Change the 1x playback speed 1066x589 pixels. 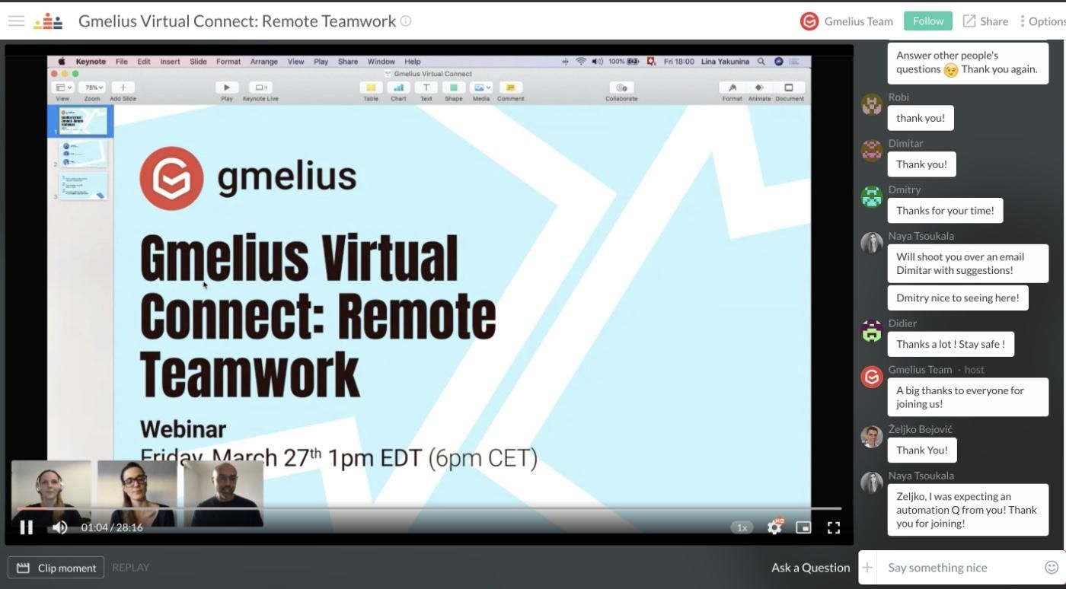pyautogui.click(x=742, y=527)
